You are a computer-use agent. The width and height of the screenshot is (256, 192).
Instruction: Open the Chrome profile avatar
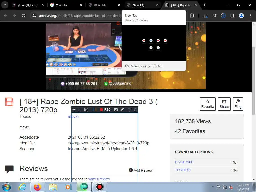241,16
